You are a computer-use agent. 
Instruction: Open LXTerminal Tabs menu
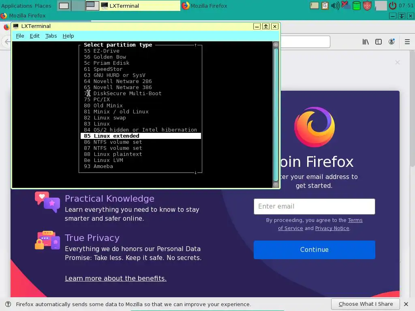pyautogui.click(x=51, y=36)
